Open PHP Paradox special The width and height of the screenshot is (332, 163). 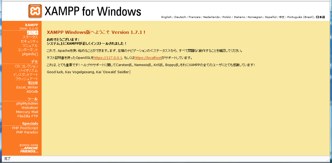tap(27, 132)
